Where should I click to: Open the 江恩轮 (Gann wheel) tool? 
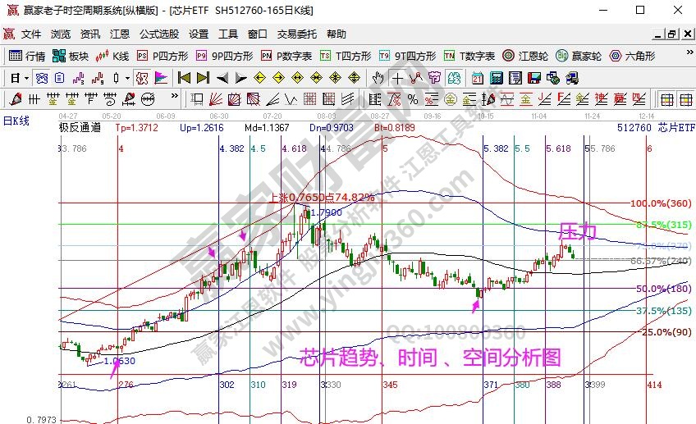coord(524,56)
